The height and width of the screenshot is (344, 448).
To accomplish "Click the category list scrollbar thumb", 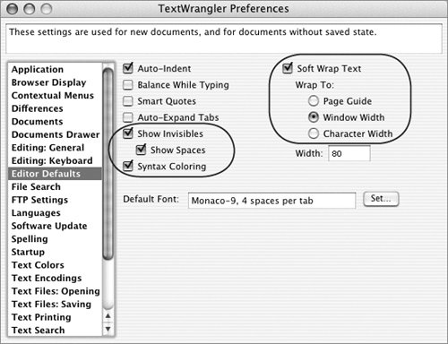I will pyautogui.click(x=108, y=164).
